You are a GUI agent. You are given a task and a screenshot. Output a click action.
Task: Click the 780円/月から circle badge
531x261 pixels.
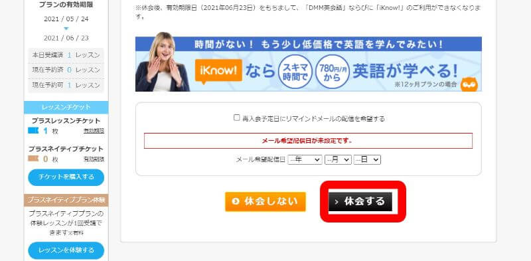tap(332, 72)
